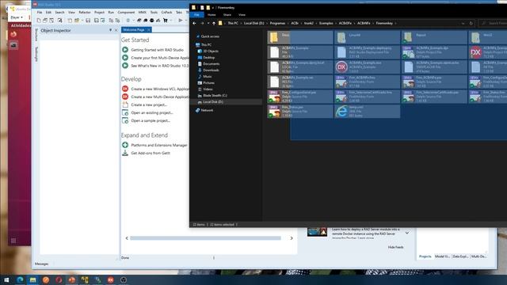Open the Home ribbon tab in File Explorer
Screen dimensions: 507x285
(212, 15)
